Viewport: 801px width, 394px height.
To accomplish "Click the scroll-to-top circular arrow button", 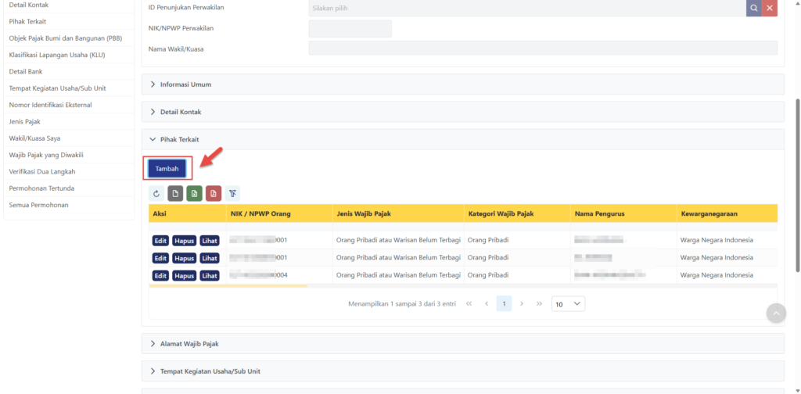I will (776, 313).
